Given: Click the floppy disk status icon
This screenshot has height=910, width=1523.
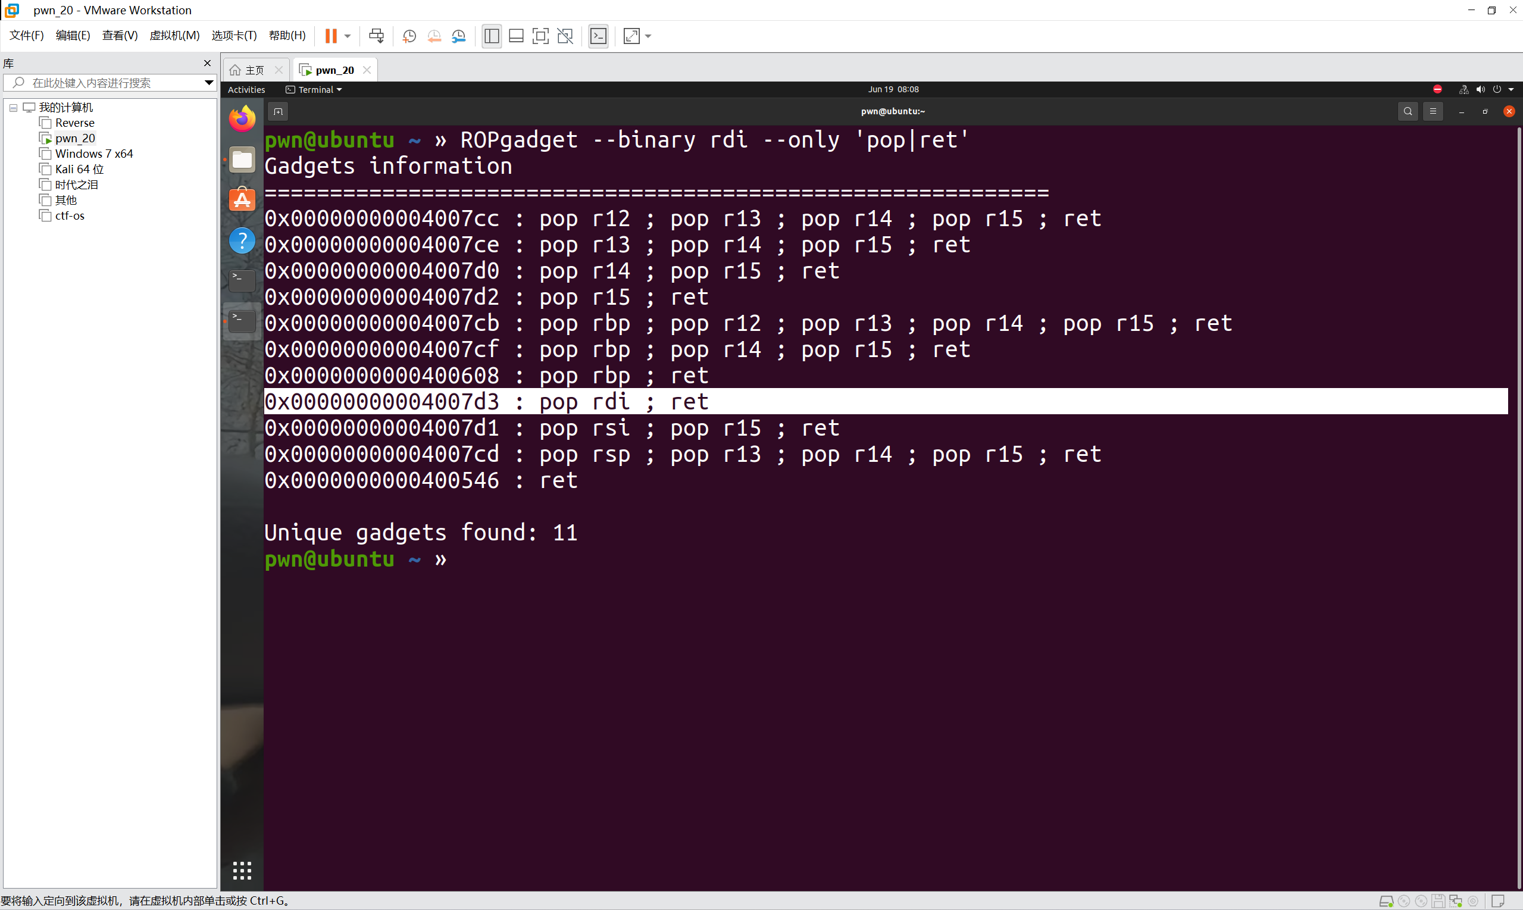Looking at the screenshot, I should point(1438,902).
